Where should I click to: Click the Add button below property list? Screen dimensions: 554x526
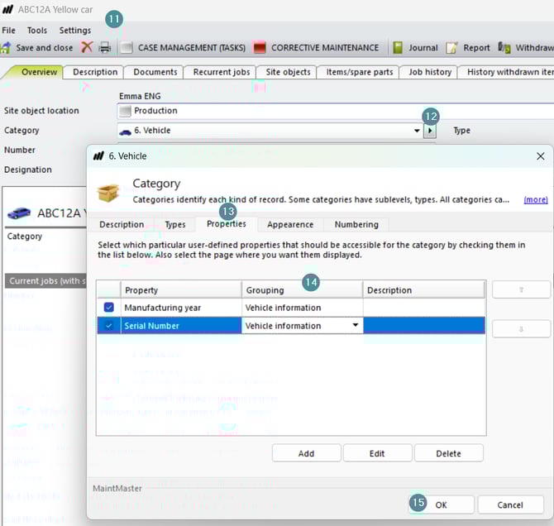coord(306,453)
